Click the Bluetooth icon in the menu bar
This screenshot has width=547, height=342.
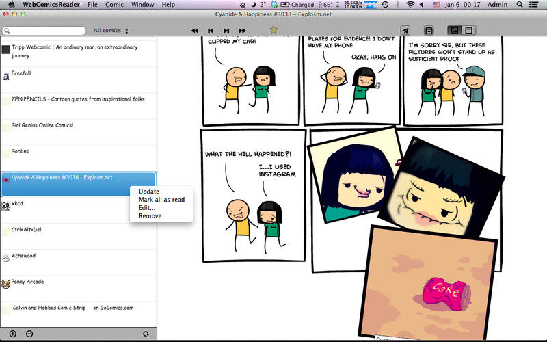pos(397,5)
